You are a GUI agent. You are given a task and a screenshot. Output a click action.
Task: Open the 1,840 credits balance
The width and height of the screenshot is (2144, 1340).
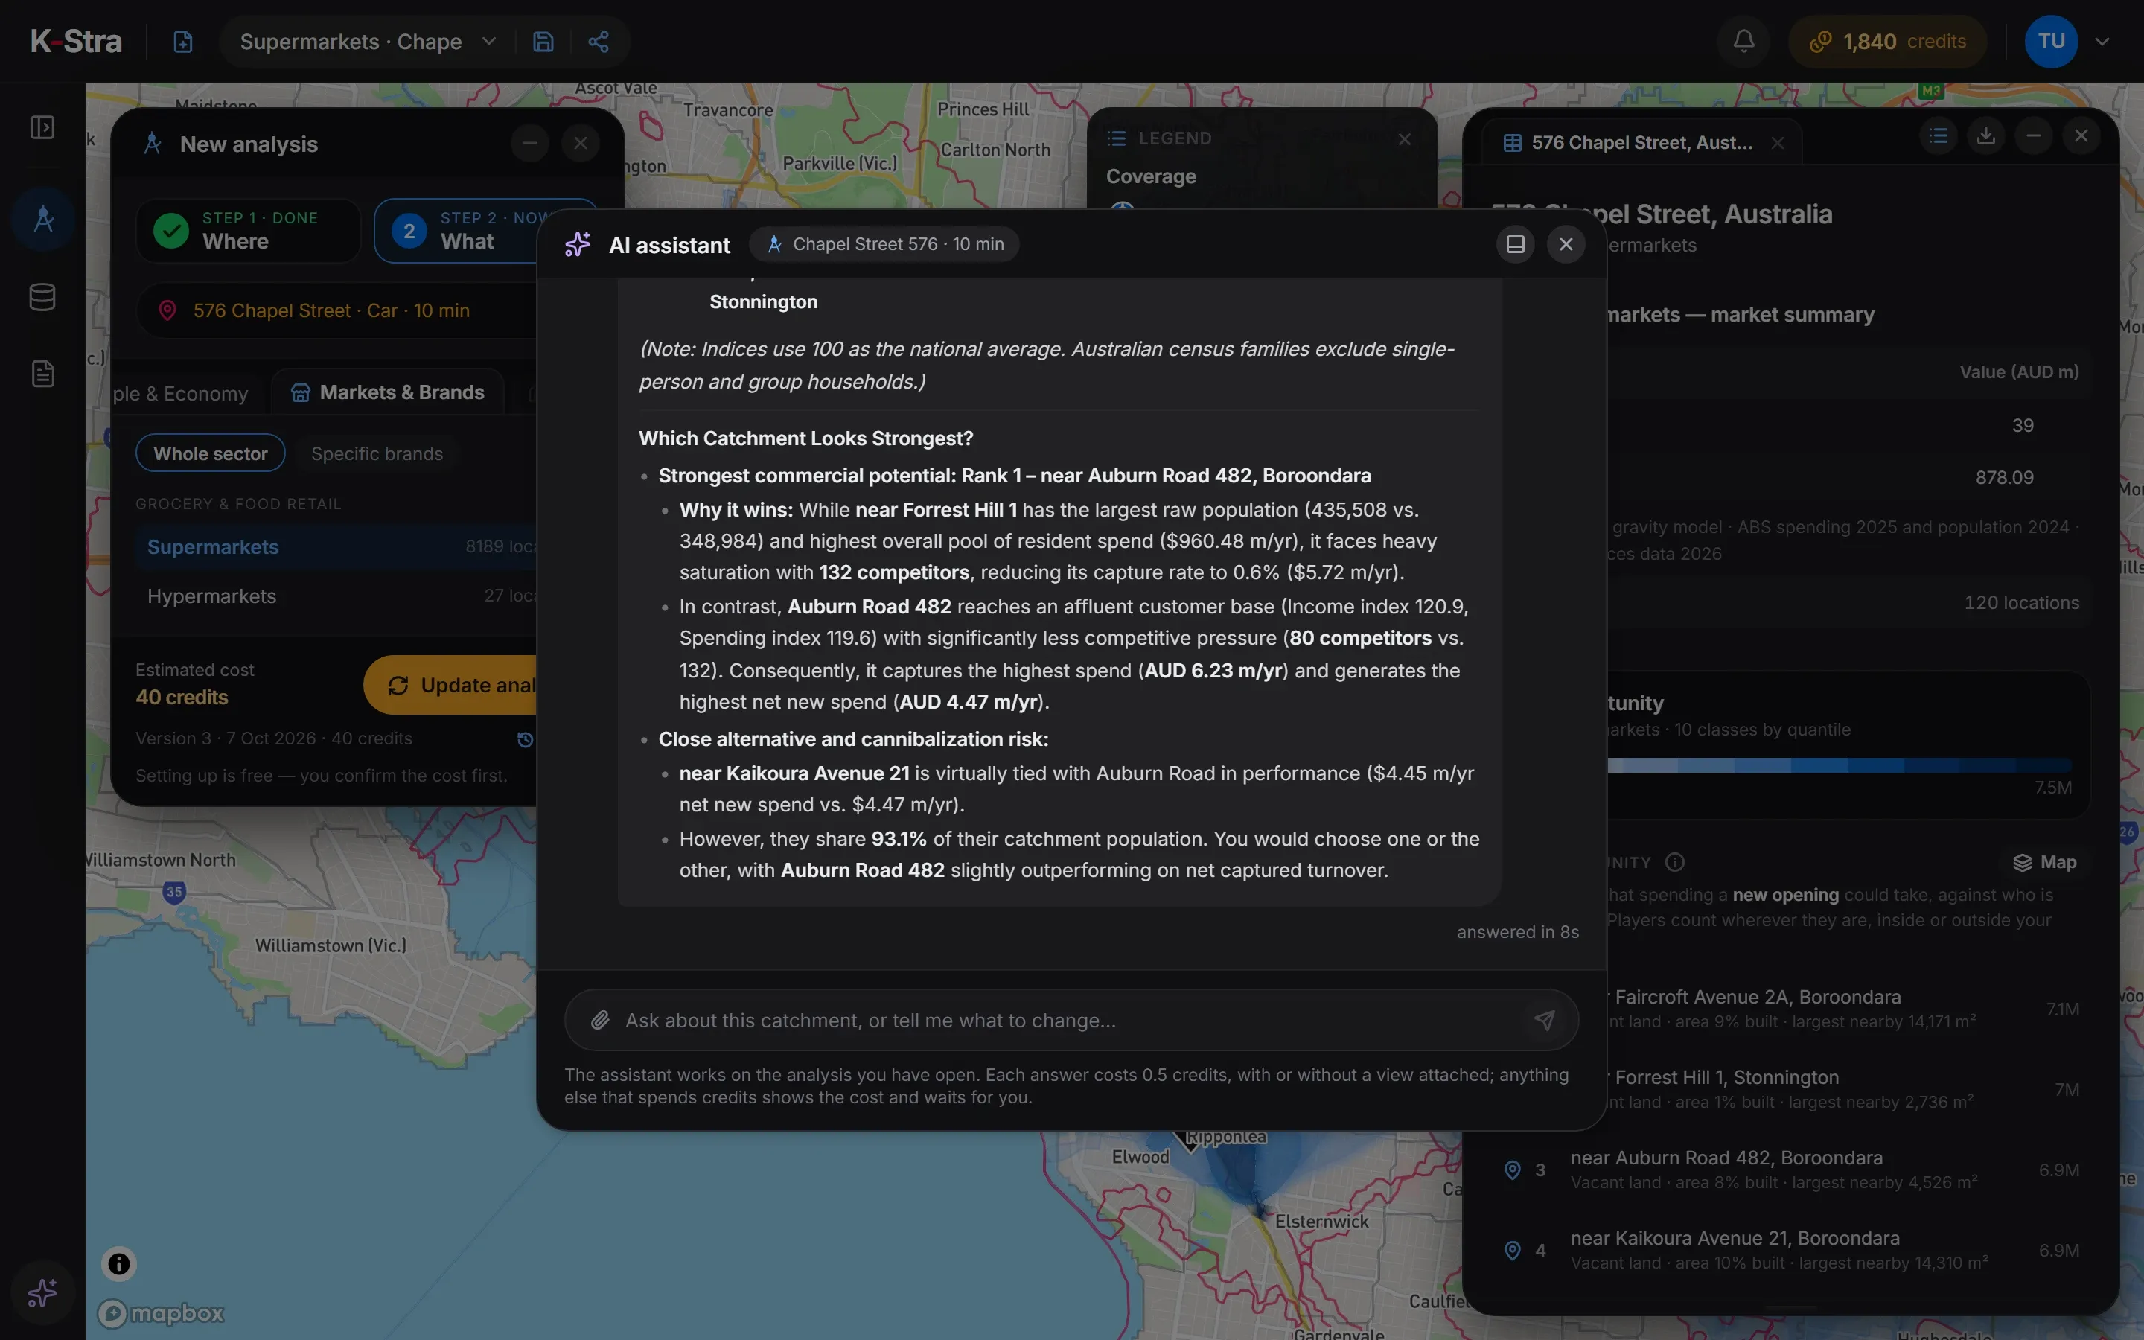point(1887,42)
